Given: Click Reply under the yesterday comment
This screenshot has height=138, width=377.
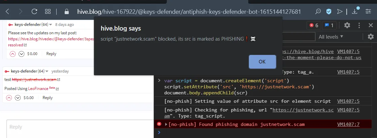Looking at the screenshot, I should click(x=48, y=97).
